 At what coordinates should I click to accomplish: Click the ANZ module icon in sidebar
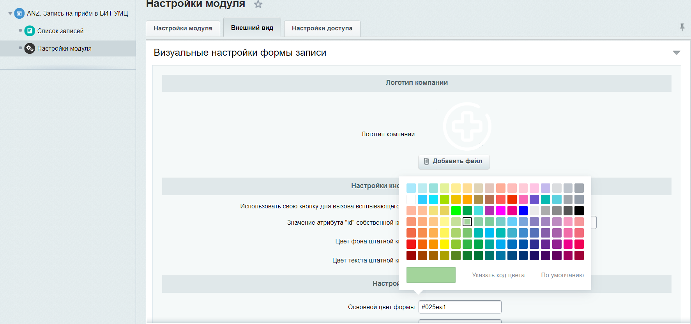(19, 13)
